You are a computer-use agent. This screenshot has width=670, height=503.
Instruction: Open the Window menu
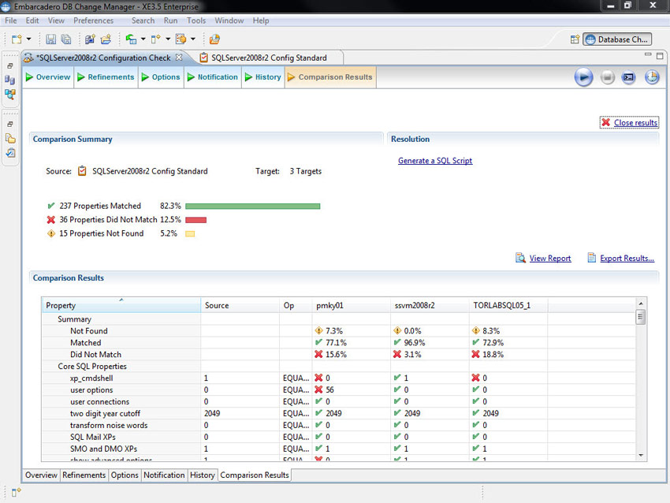coord(229,20)
